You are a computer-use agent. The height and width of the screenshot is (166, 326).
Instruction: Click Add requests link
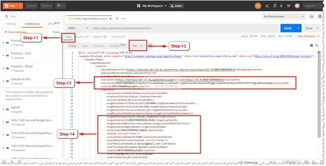coord(42,92)
